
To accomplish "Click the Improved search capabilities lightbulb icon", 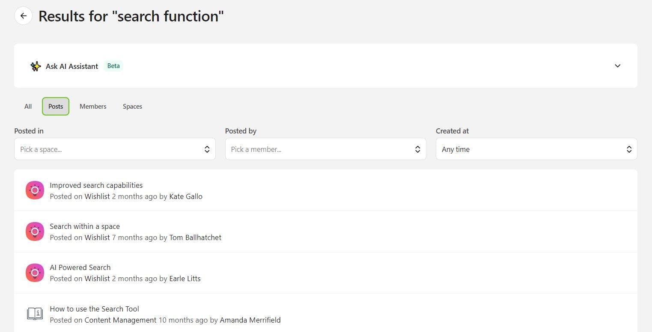I will [35, 190].
